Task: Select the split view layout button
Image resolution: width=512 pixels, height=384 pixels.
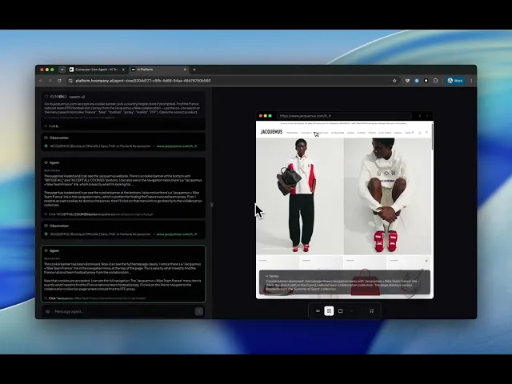Action: click(x=329, y=311)
